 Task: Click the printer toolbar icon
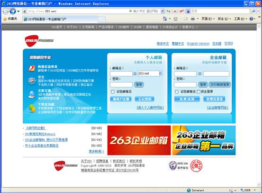193,19
